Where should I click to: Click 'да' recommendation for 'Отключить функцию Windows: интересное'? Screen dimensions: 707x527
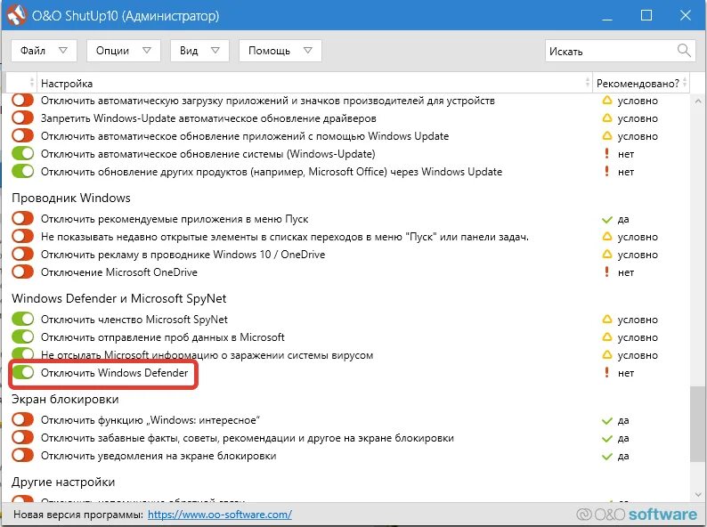[x=623, y=420]
